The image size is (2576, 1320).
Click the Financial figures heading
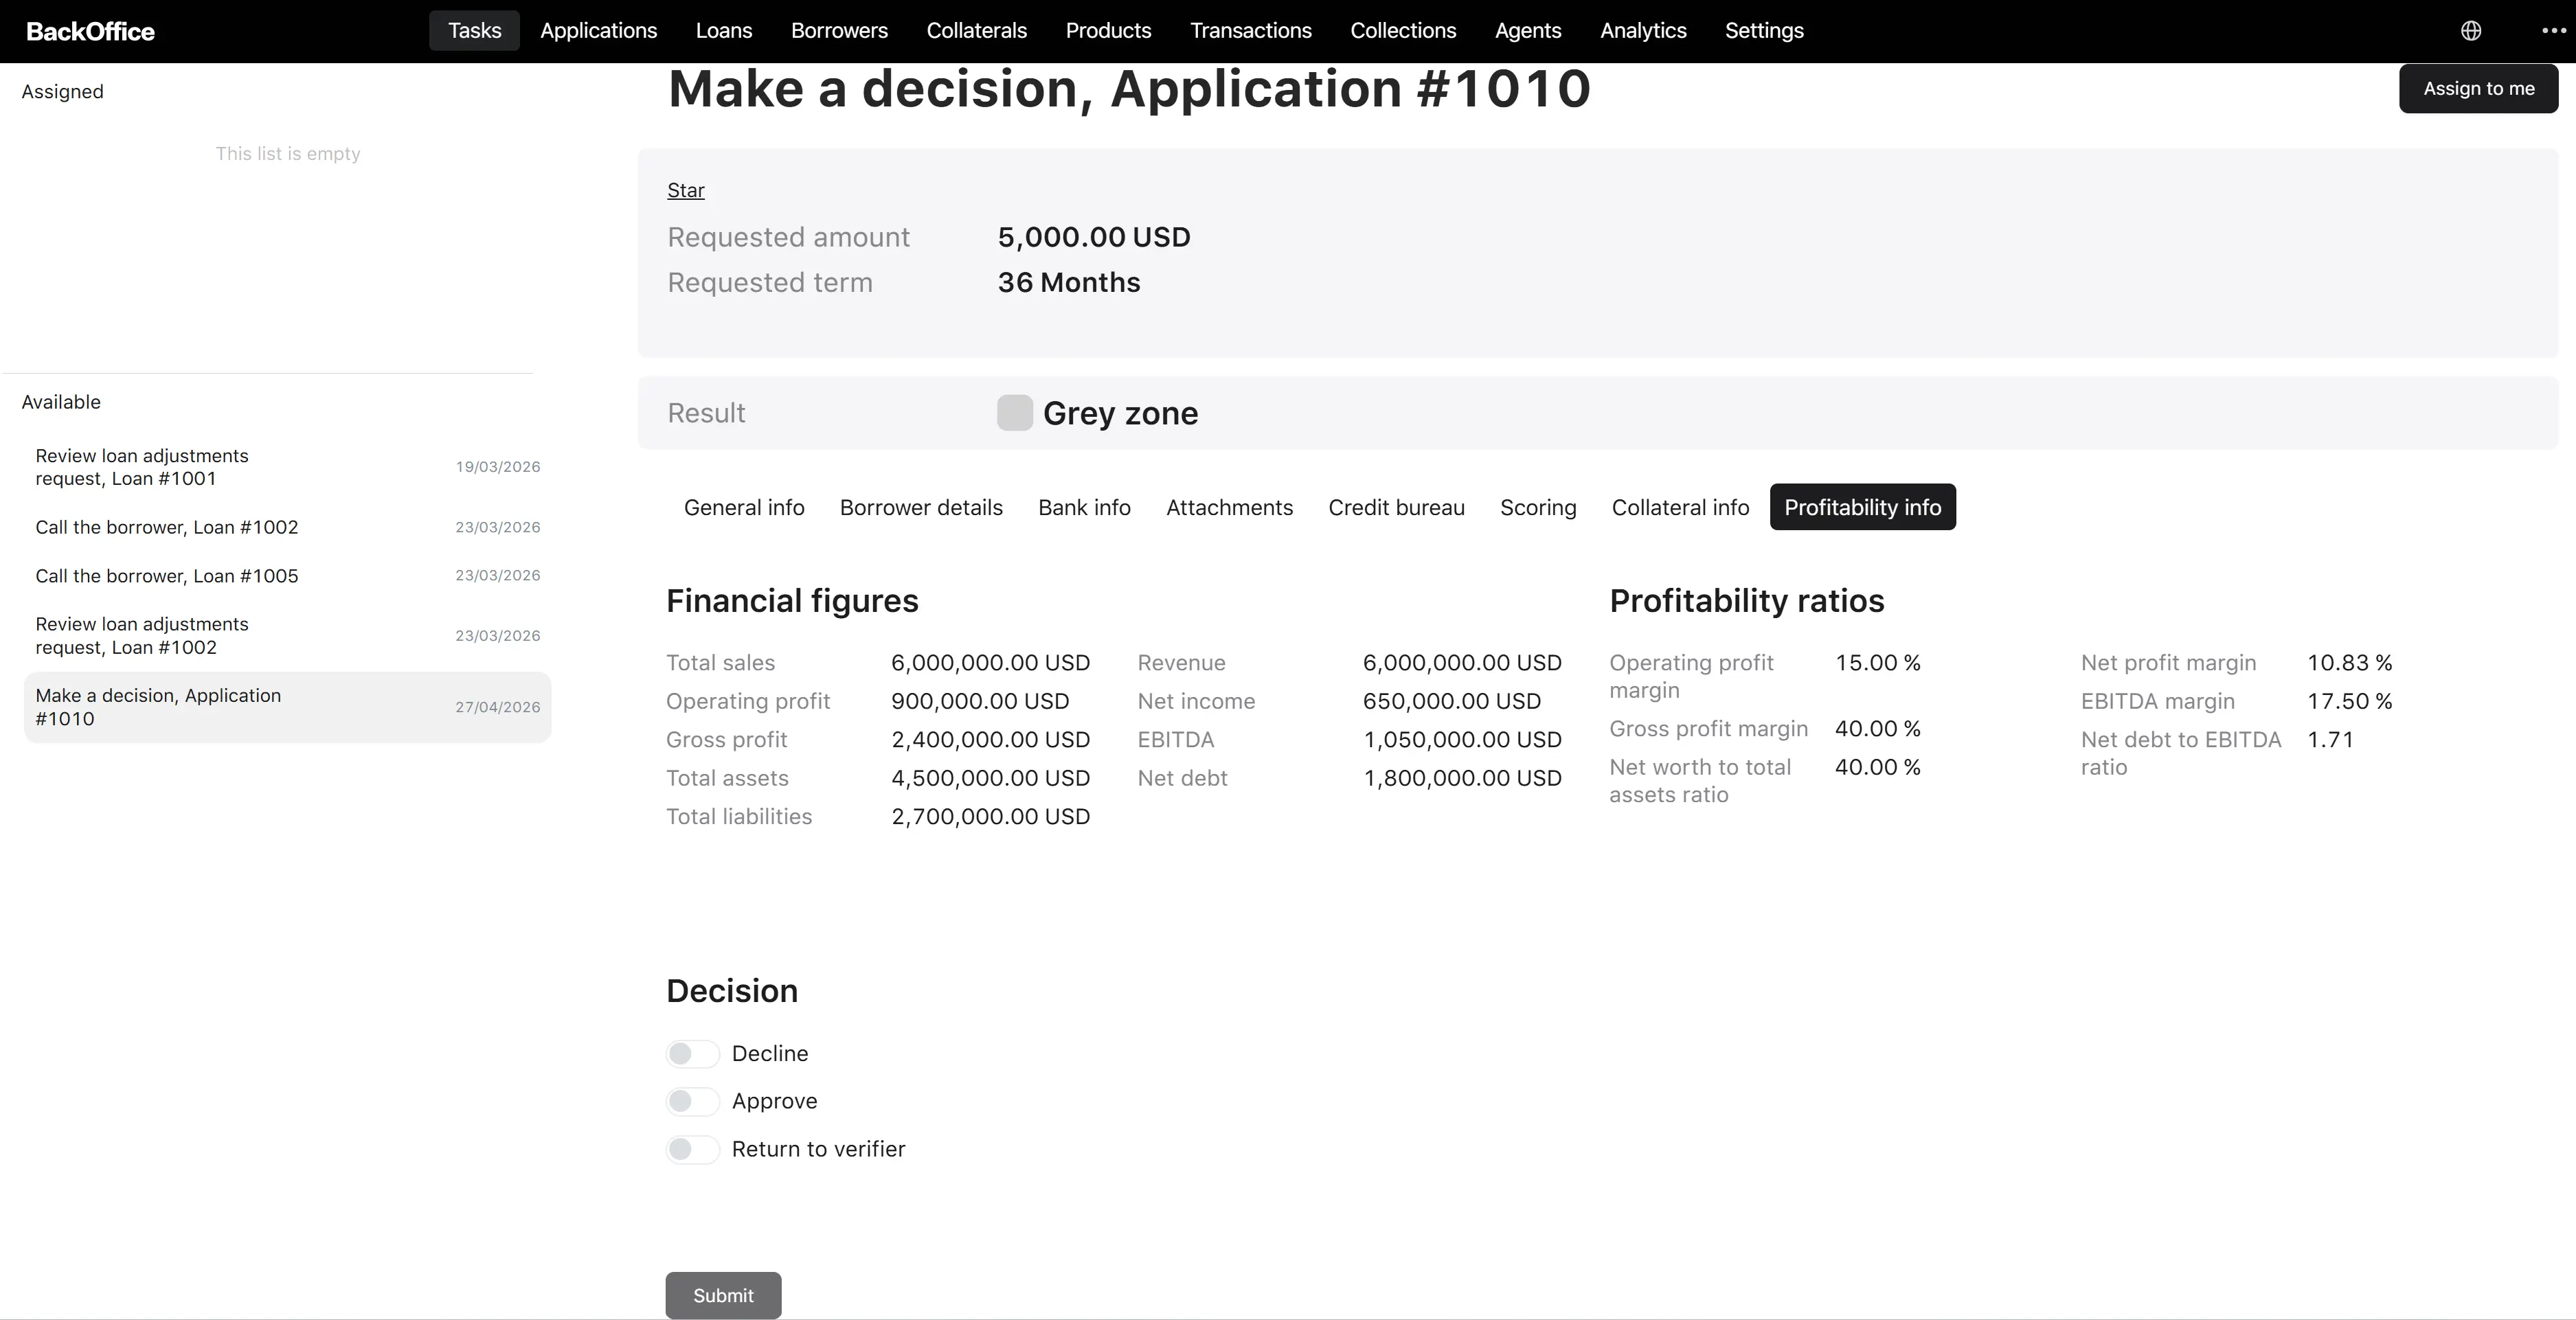[792, 601]
